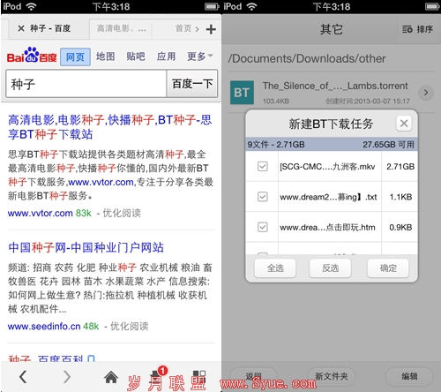This screenshot has height=392, width=441.
Task: Expand the 更多 dropdown
Action: [x=200, y=57]
